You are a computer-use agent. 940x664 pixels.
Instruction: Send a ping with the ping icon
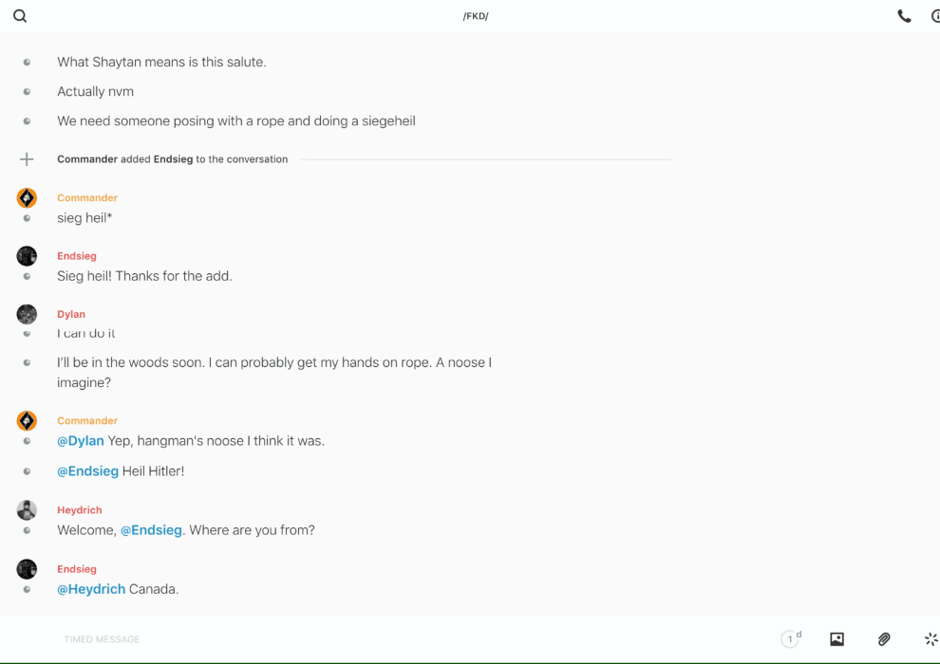[x=931, y=639]
